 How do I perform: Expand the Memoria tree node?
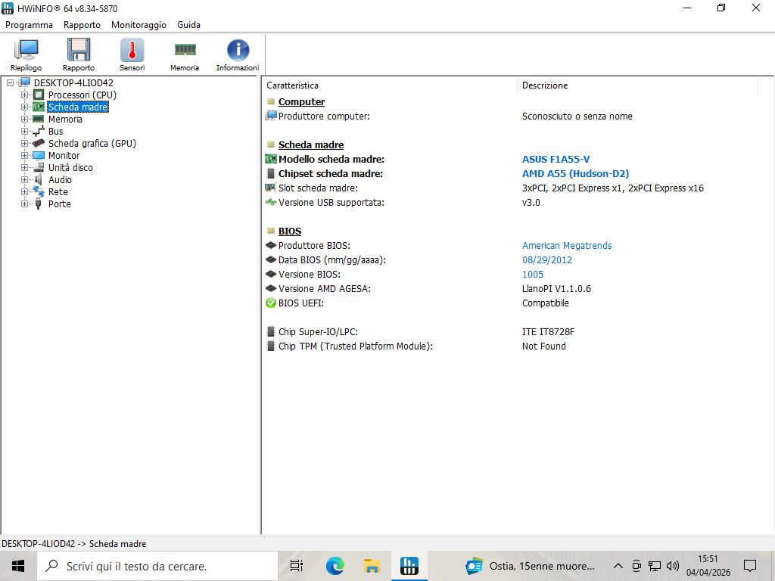(x=24, y=119)
